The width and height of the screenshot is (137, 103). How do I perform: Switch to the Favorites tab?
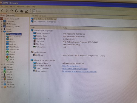point(11,15)
